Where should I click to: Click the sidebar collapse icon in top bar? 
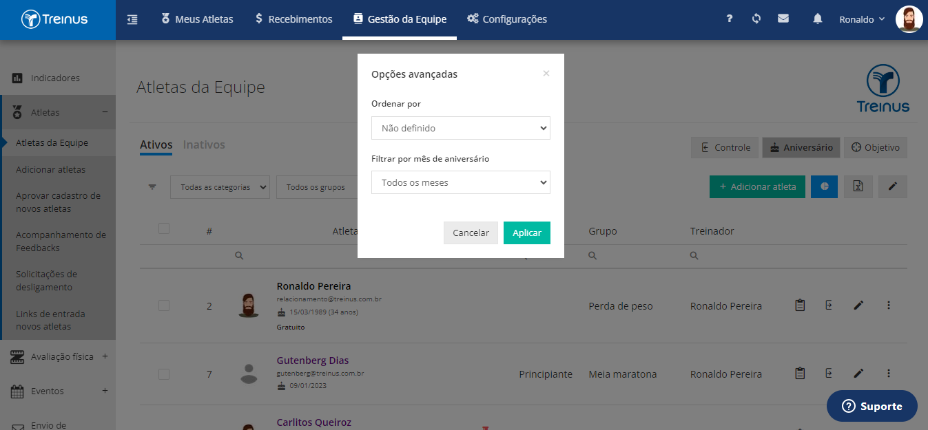click(x=132, y=19)
